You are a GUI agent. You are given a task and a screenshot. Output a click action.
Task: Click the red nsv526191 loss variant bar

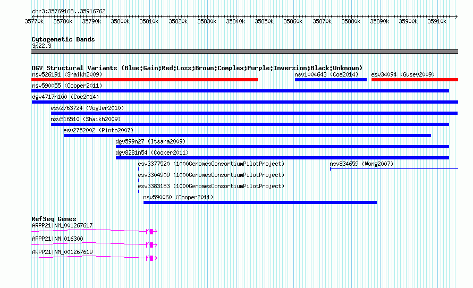point(145,80)
